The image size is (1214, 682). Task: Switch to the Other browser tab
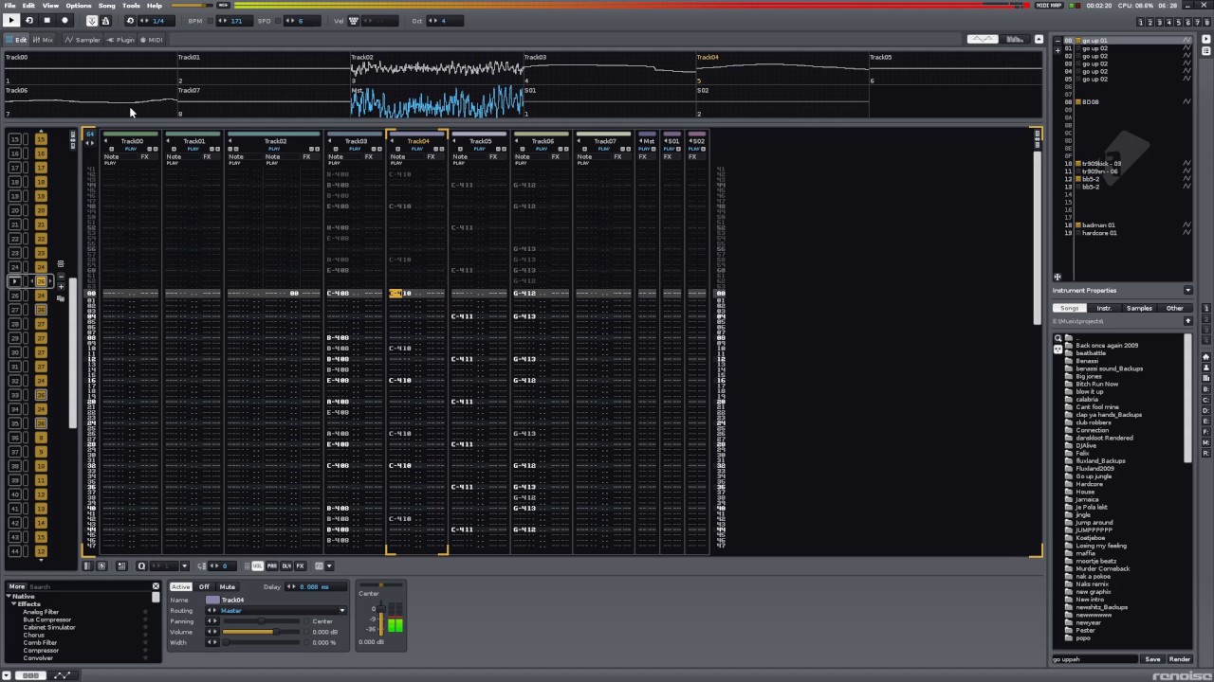click(x=1175, y=308)
